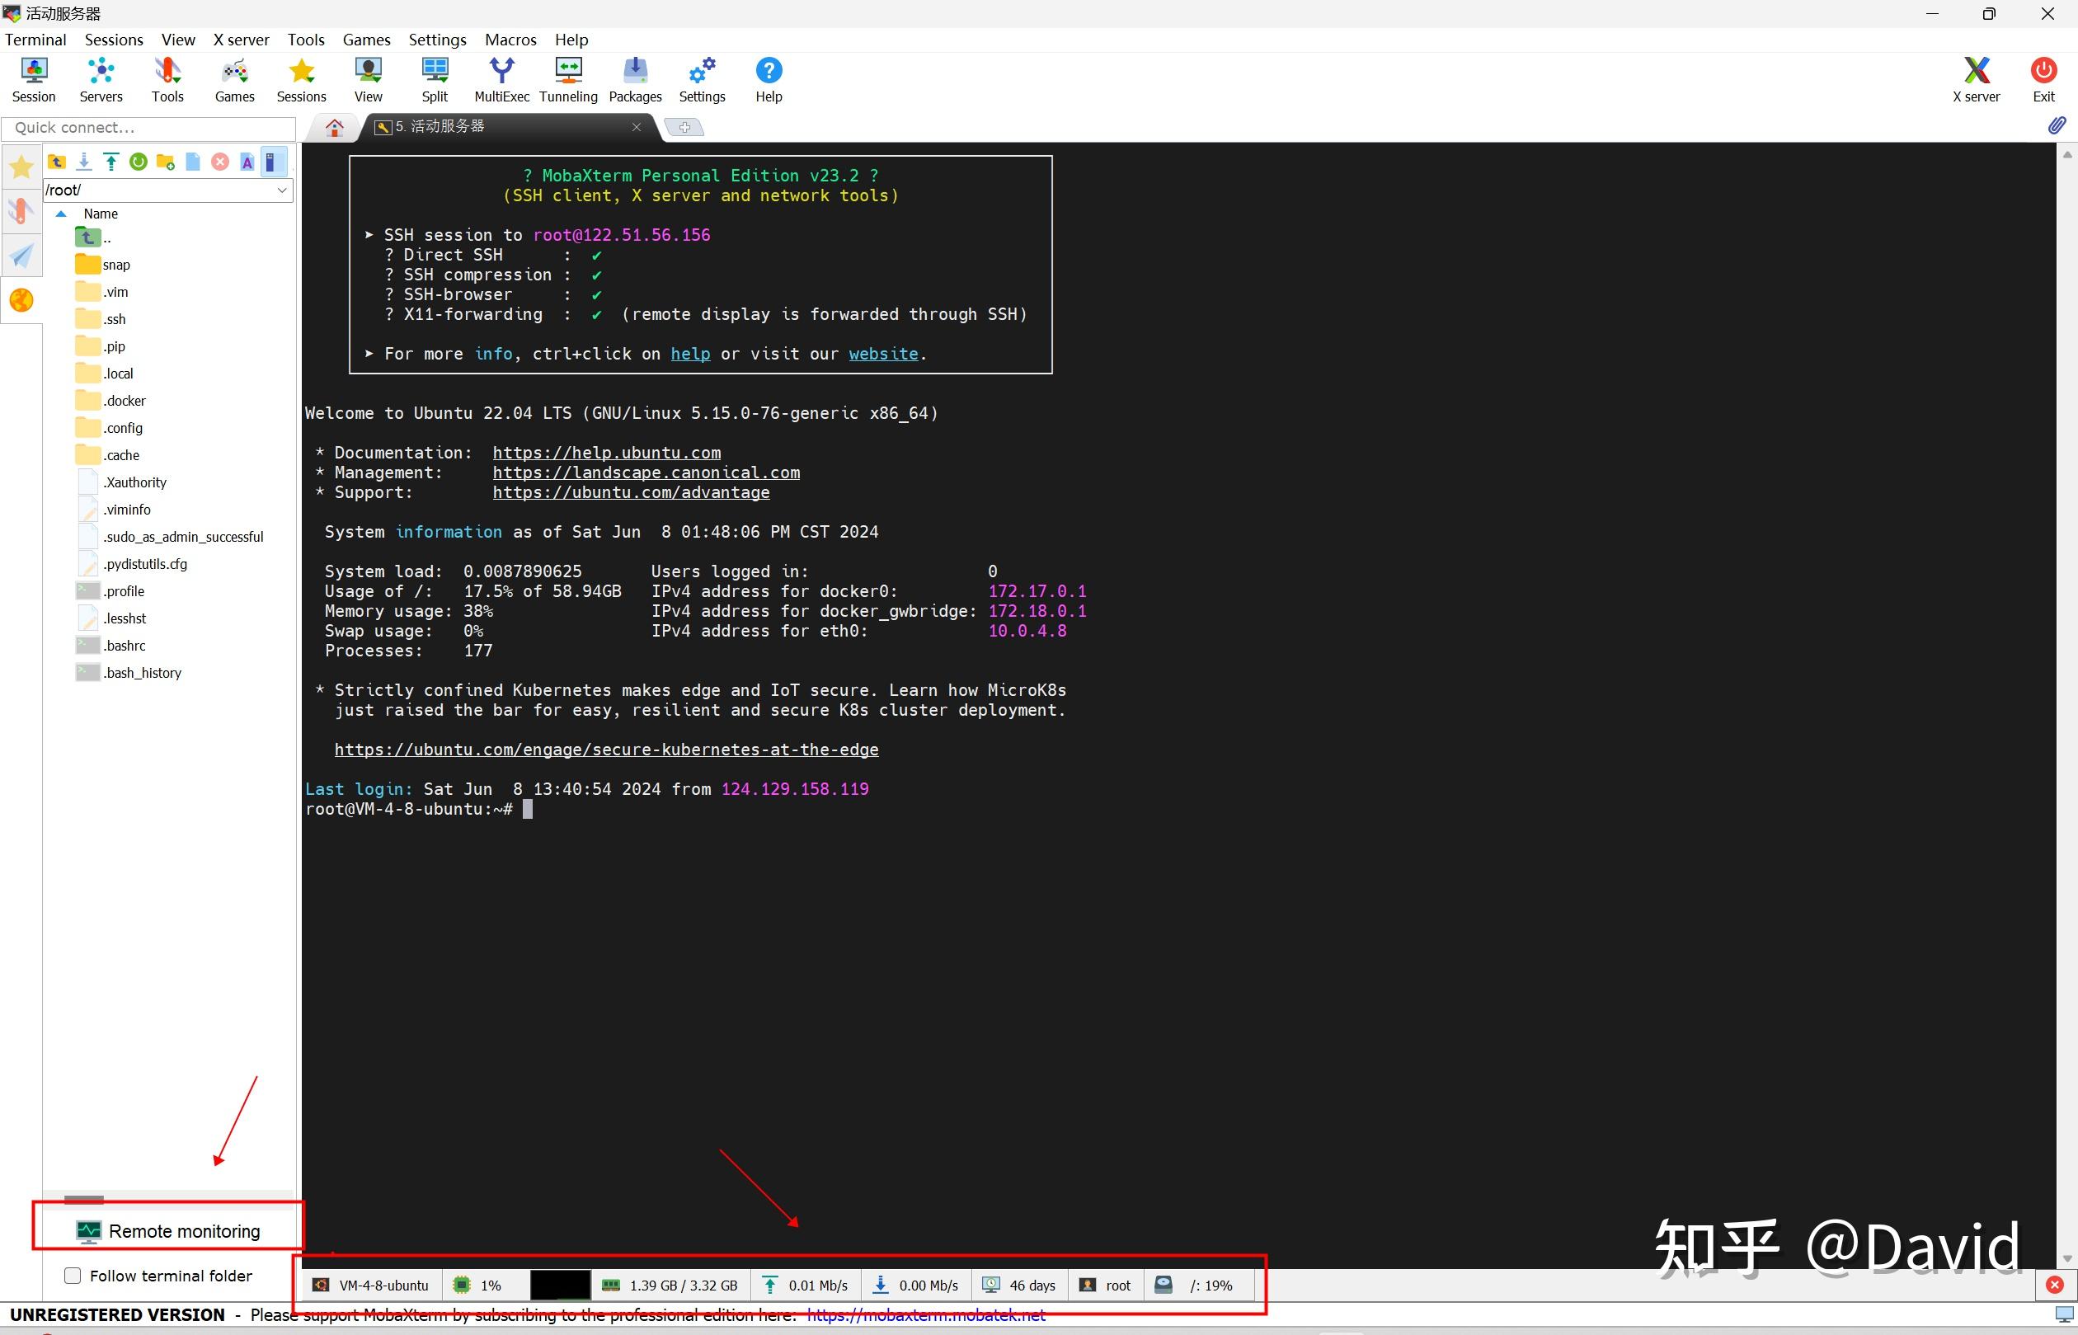Open the MultiExec tool

point(501,79)
